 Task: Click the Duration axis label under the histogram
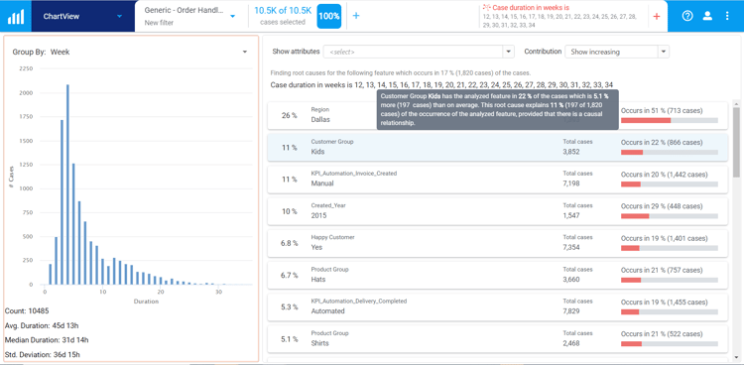(146, 302)
